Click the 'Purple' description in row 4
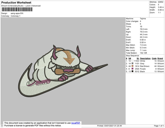 coord(143,69)
